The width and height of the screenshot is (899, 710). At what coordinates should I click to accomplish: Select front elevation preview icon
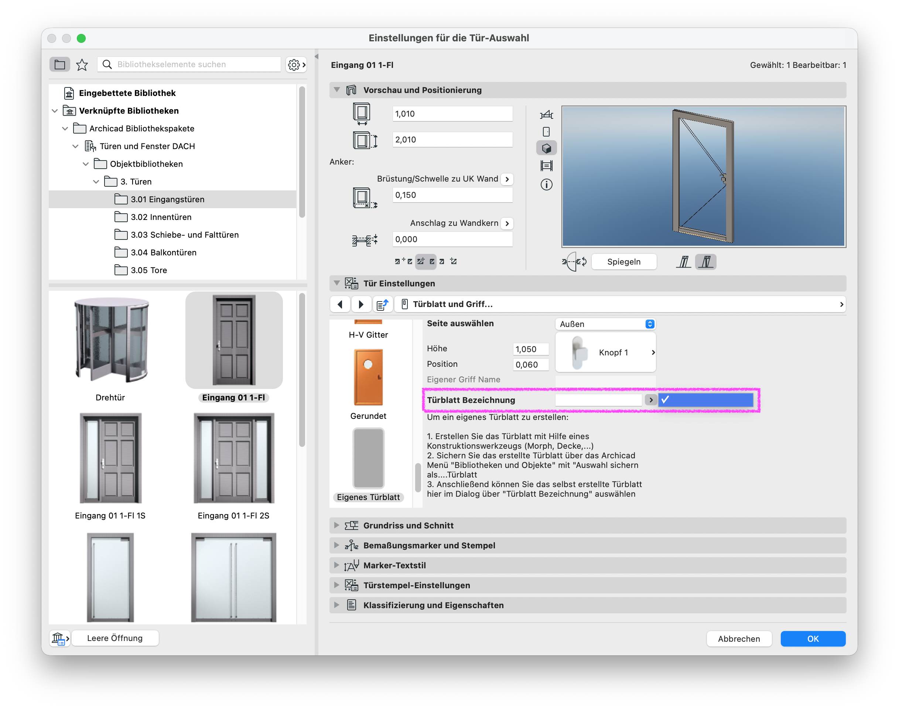(x=546, y=132)
